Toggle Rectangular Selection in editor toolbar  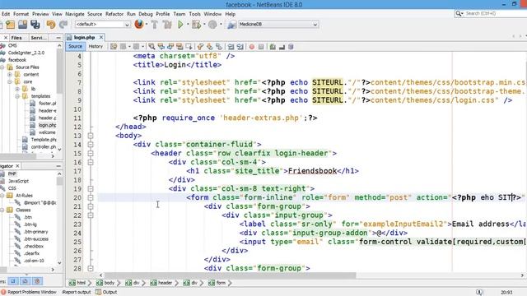[189, 47]
